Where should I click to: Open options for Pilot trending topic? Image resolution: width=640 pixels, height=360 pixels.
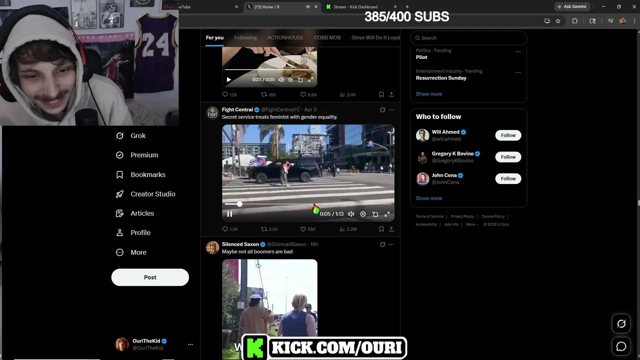[518, 51]
